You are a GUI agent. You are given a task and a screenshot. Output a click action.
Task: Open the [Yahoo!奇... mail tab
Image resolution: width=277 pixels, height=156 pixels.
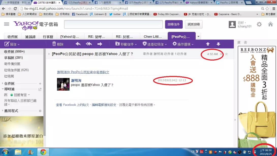[70, 37]
